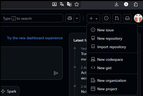Choose New gist from the menu
Viewport: 143px width, 96px height.
coord(112,68)
